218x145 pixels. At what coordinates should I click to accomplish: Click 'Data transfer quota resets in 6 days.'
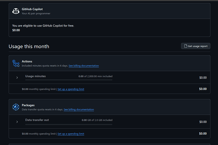[x=42, y=109]
